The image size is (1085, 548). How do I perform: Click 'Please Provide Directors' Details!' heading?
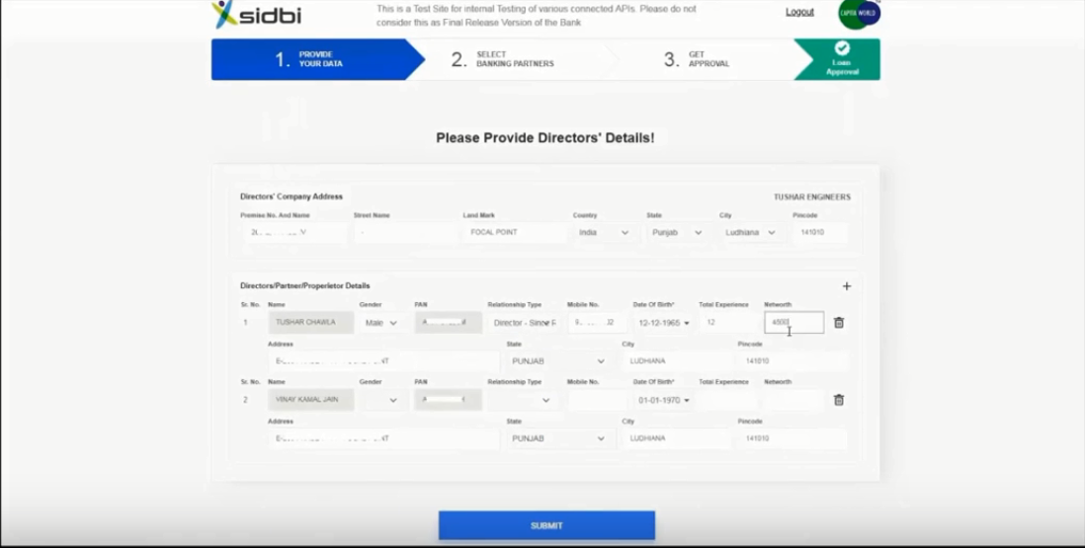(545, 138)
